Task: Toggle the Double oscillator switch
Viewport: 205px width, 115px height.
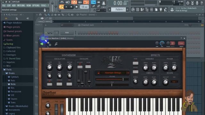Action: pyautogui.click(x=50, y=84)
